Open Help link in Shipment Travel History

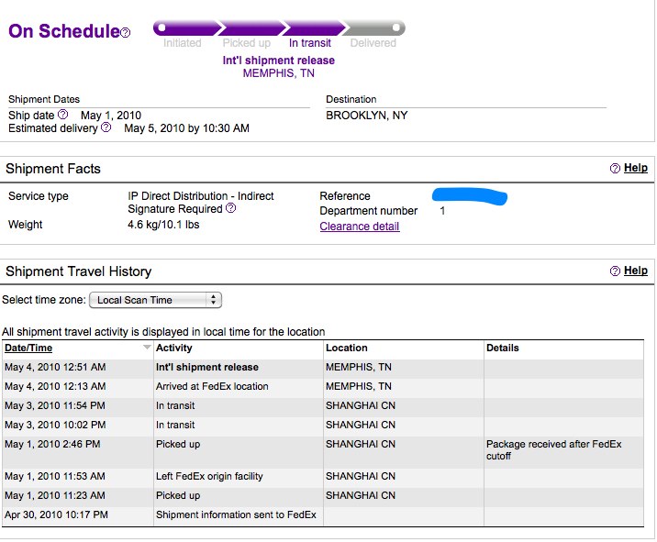[x=636, y=271]
